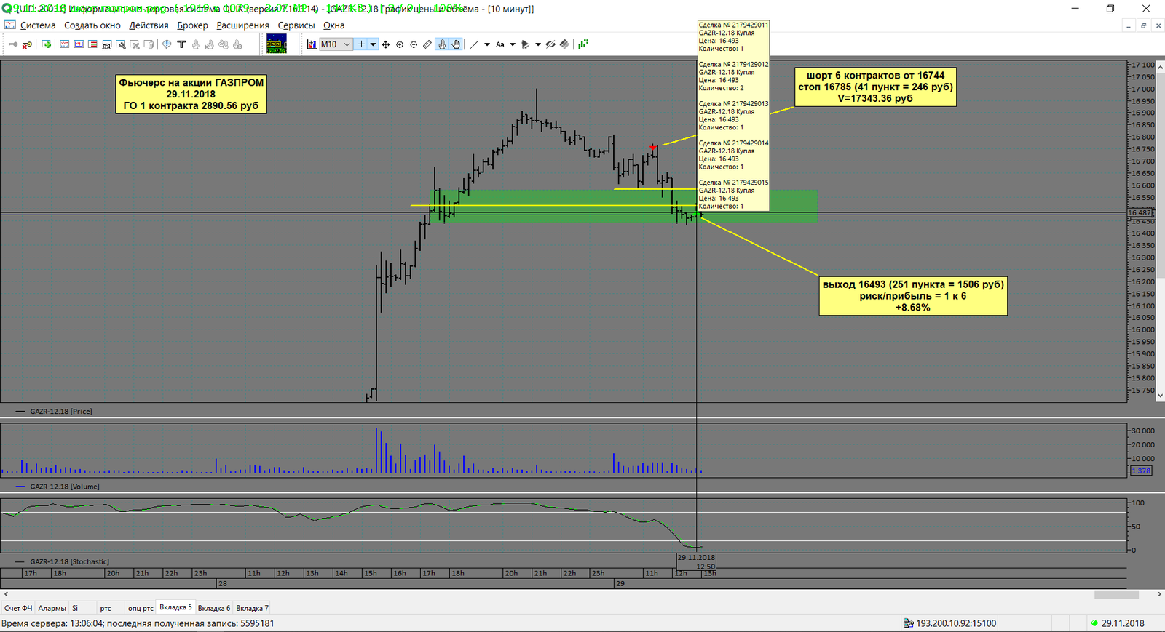Click the horizontal scrollbar right arrow

tap(1159, 594)
